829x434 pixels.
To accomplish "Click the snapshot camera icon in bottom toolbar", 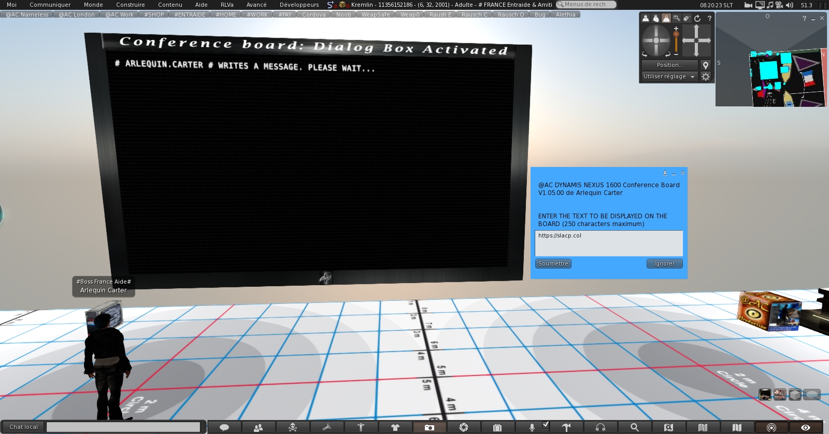I will point(429,427).
